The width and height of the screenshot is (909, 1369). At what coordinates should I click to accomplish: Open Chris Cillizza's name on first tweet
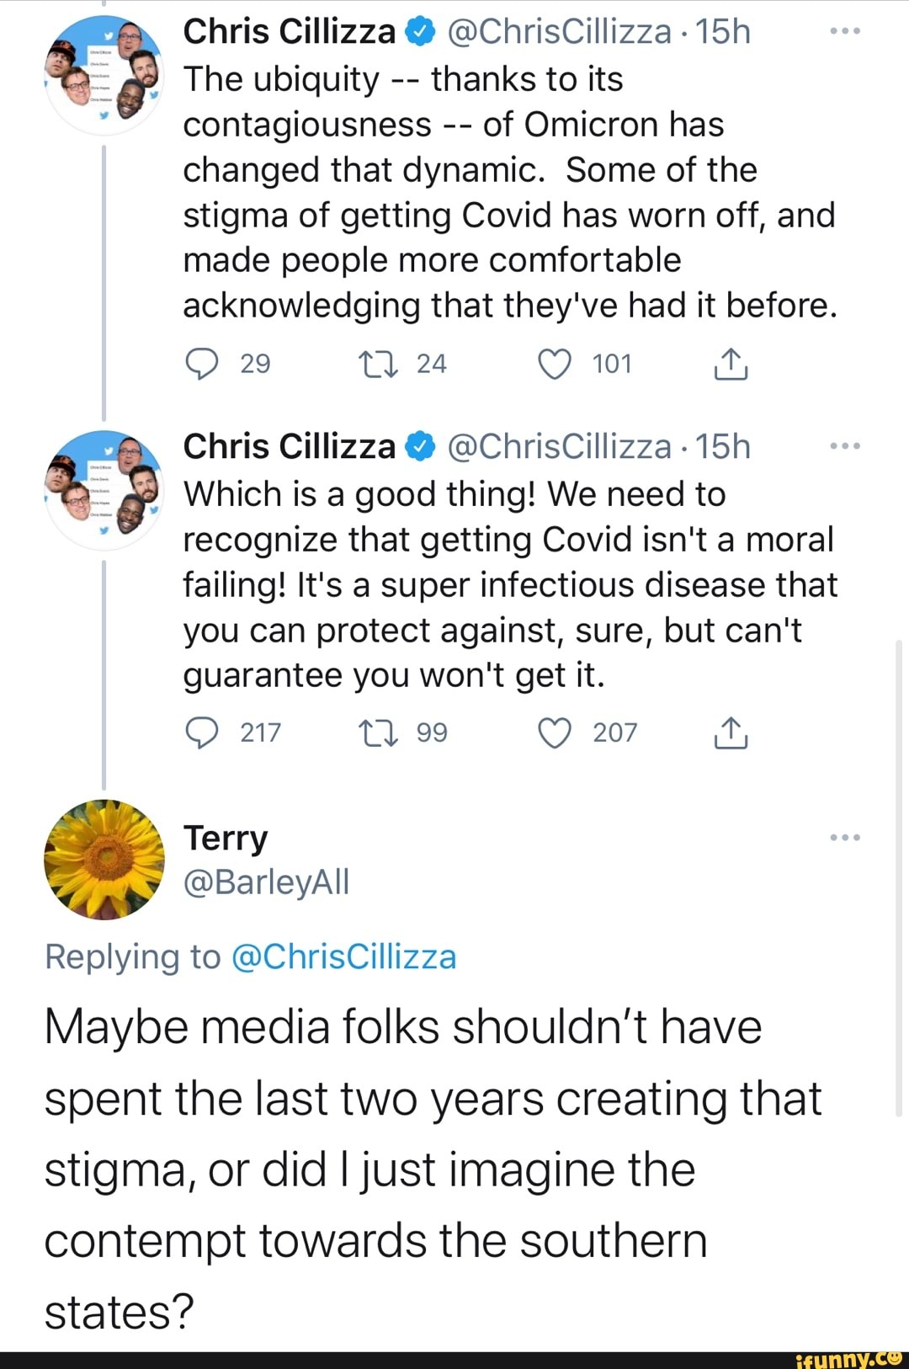point(289,32)
